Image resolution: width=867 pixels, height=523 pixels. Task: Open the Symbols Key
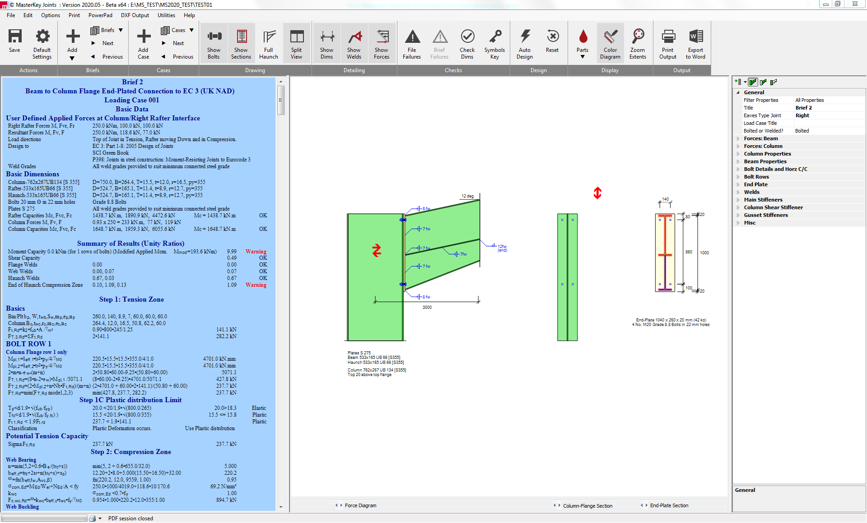pos(495,44)
